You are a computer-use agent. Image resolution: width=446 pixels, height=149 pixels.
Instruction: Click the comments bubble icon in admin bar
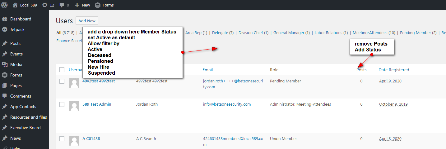tap(62, 5)
